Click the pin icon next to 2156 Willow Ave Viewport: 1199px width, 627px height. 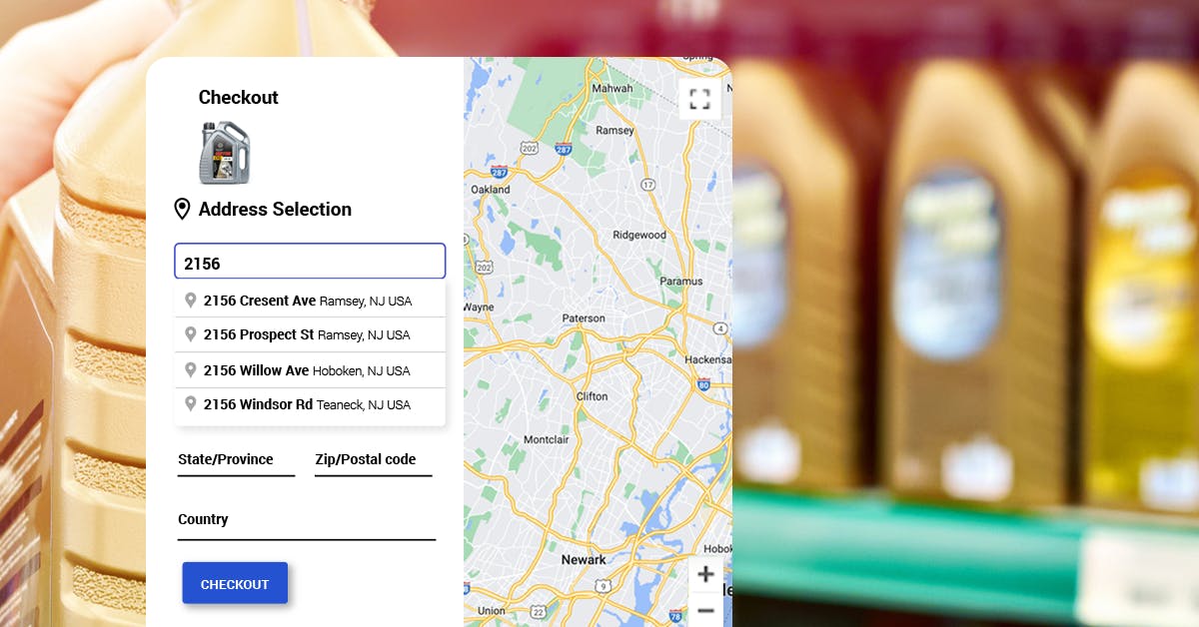pyautogui.click(x=191, y=369)
